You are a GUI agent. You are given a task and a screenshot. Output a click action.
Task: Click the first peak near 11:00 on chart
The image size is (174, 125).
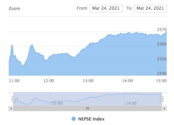(x=12, y=45)
